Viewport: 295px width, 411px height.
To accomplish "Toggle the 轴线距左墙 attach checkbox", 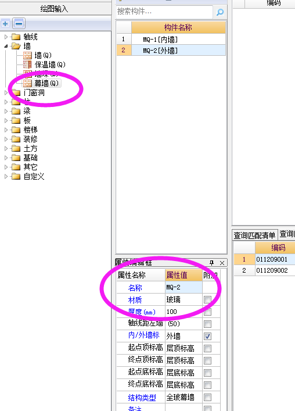I will [207, 324].
